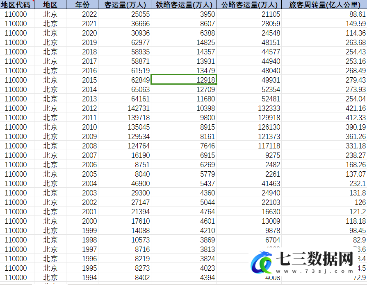Select railway value 12709
Image resolution: width=367 pixels, height=285 pixels.
(x=184, y=89)
